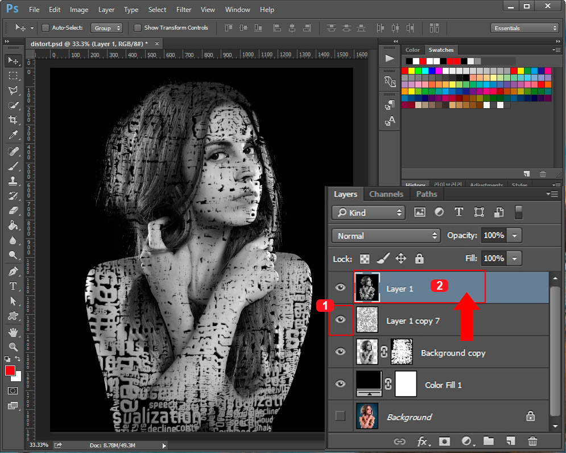Viewport: 566px width, 453px height.
Task: Open the Layers panel flyout menu
Action: pos(553,194)
